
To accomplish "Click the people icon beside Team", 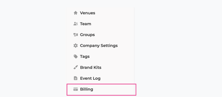I will tap(75, 24).
